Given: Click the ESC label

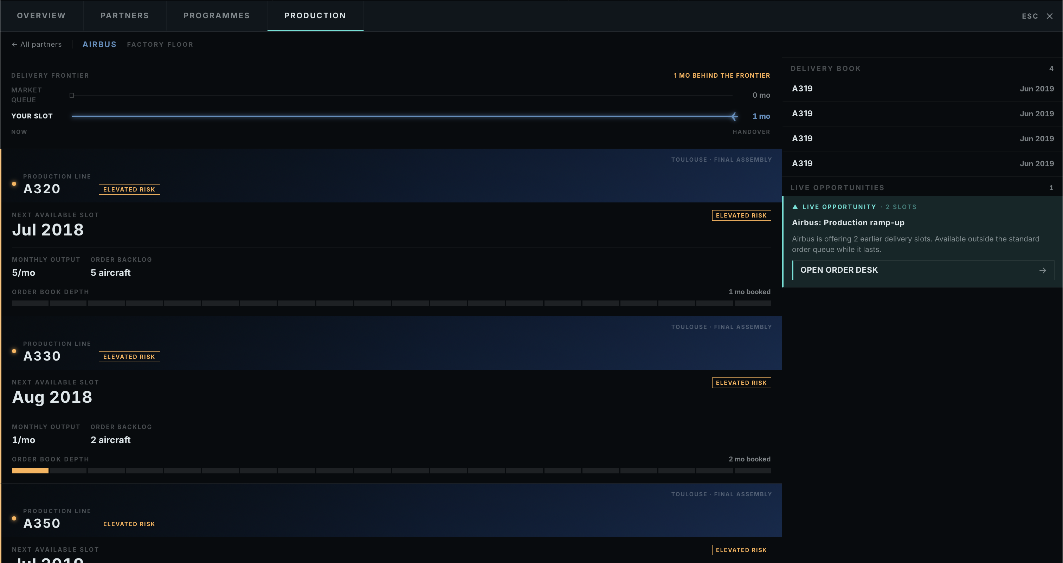Looking at the screenshot, I should [x=1030, y=16].
